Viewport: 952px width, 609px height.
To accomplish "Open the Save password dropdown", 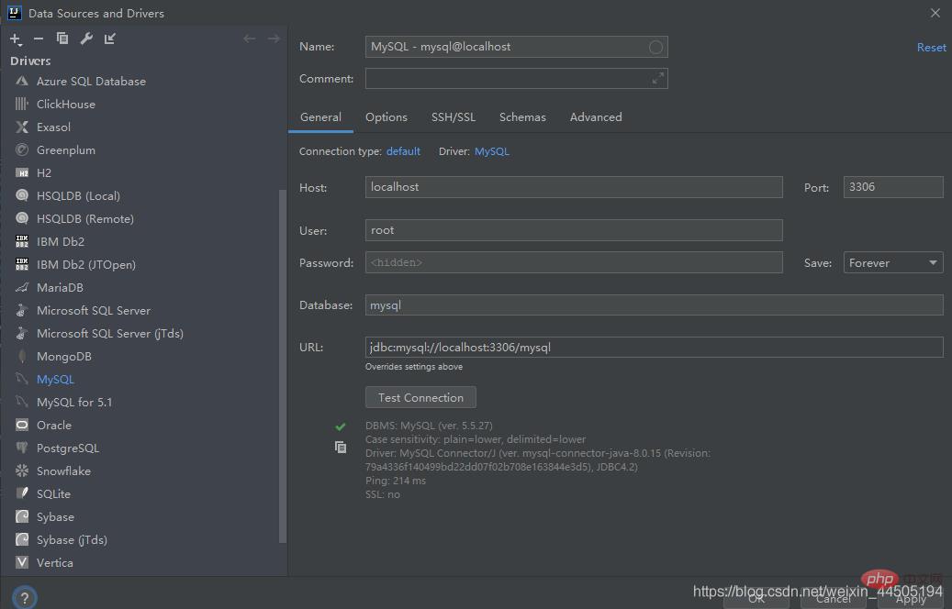I will click(893, 263).
